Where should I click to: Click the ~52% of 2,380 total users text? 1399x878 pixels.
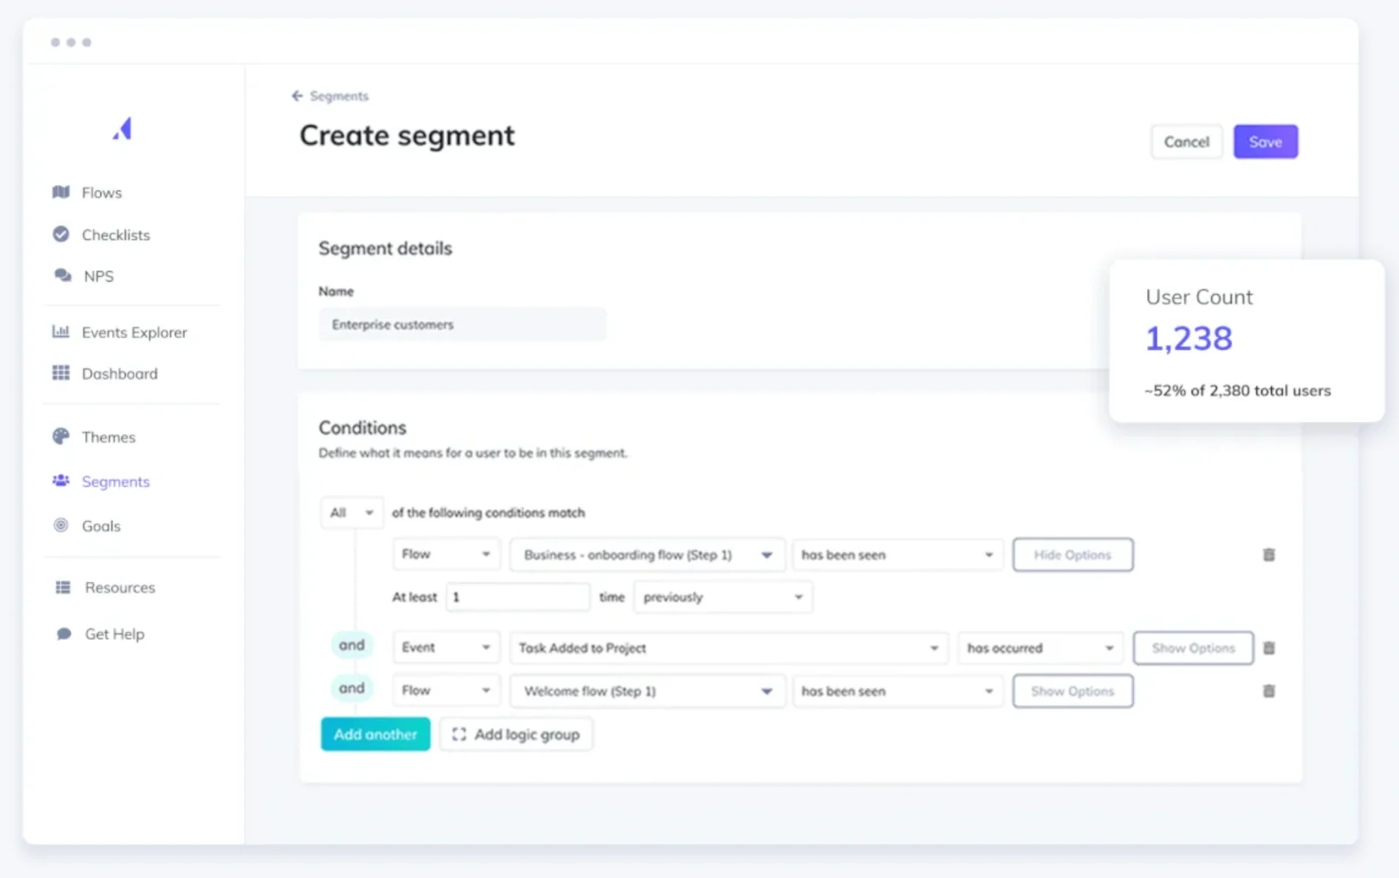pyautogui.click(x=1237, y=391)
